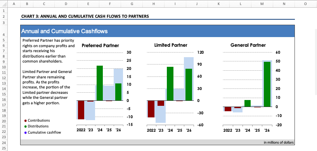Viewport: 317px width, 151px height.
Task: Click the Preferred Partner chart title
Action: [100, 46]
